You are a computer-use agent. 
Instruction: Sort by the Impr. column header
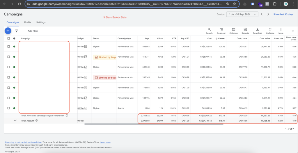147,38
